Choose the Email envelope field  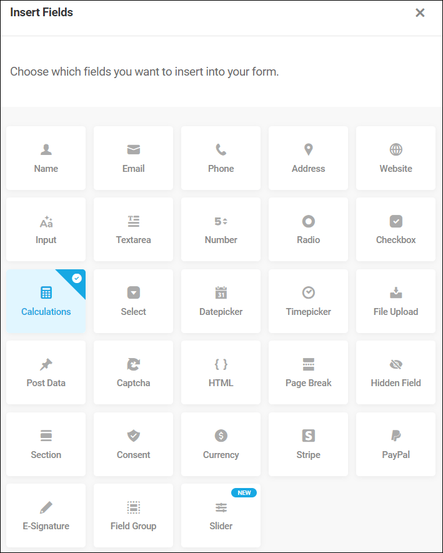133,158
